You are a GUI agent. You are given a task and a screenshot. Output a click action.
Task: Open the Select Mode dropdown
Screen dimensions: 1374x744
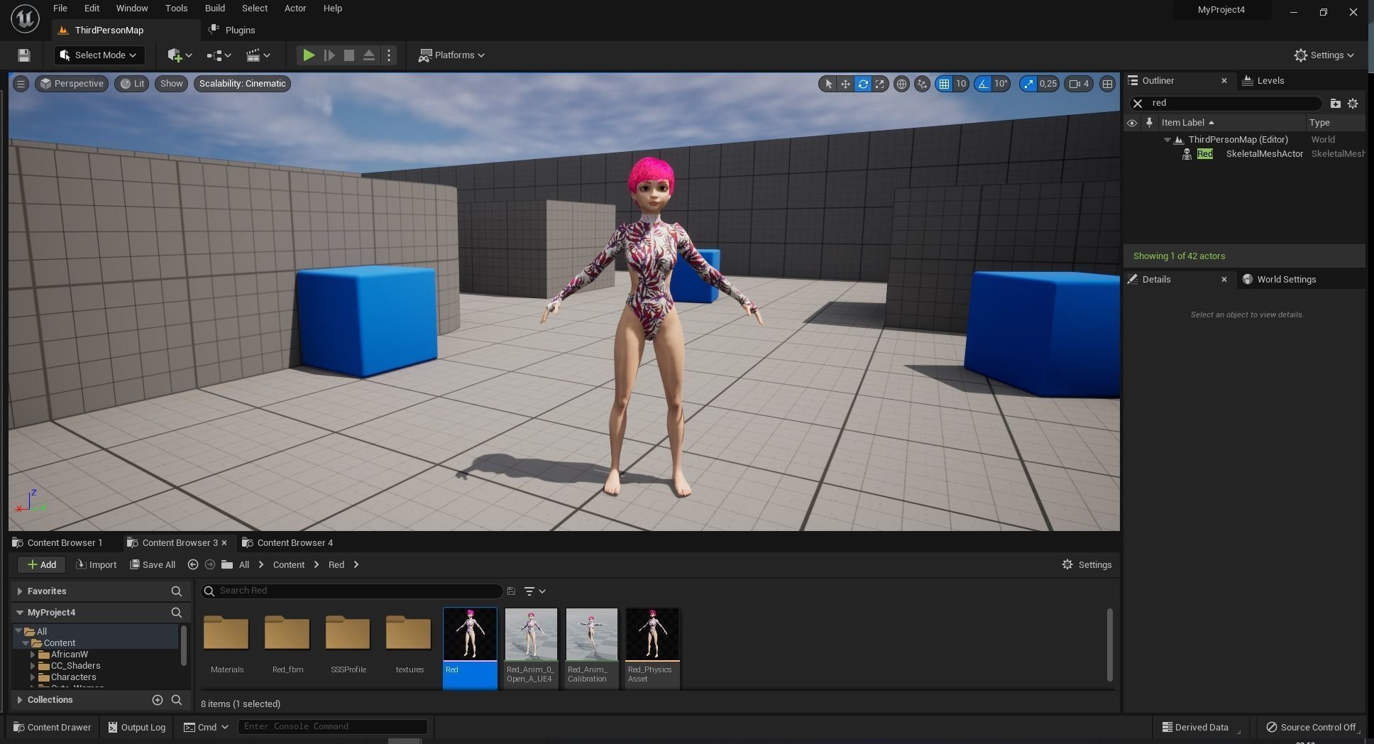click(99, 55)
